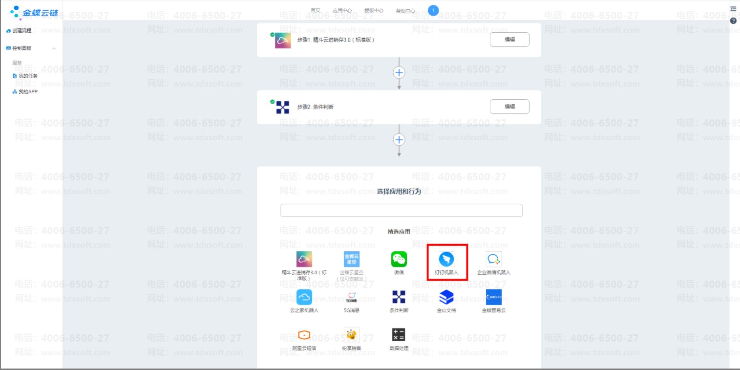Edit step 2 条件判断
The image size is (740, 370).
(509, 107)
